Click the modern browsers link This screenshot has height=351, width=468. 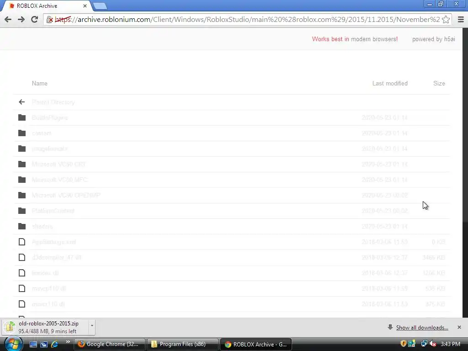(x=374, y=39)
